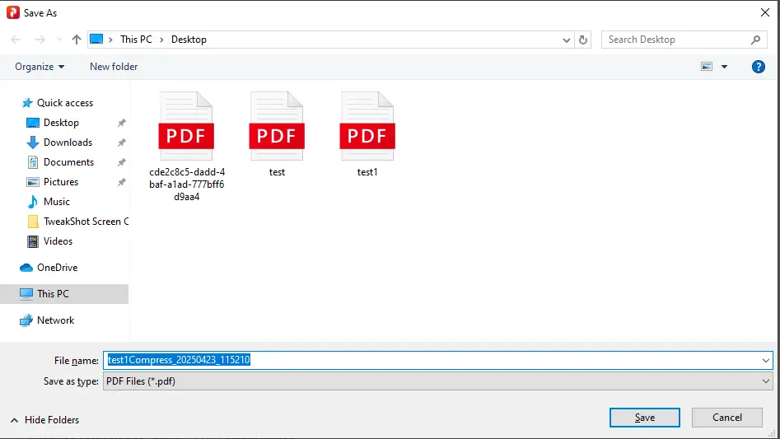Change your view icon button
780x439 pixels.
click(707, 67)
